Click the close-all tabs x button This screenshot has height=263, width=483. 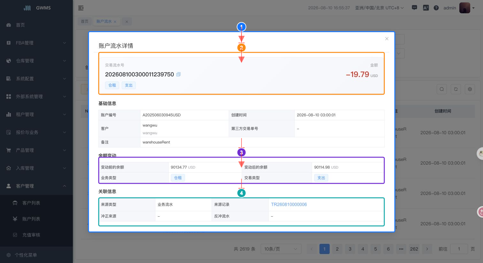pos(127,21)
